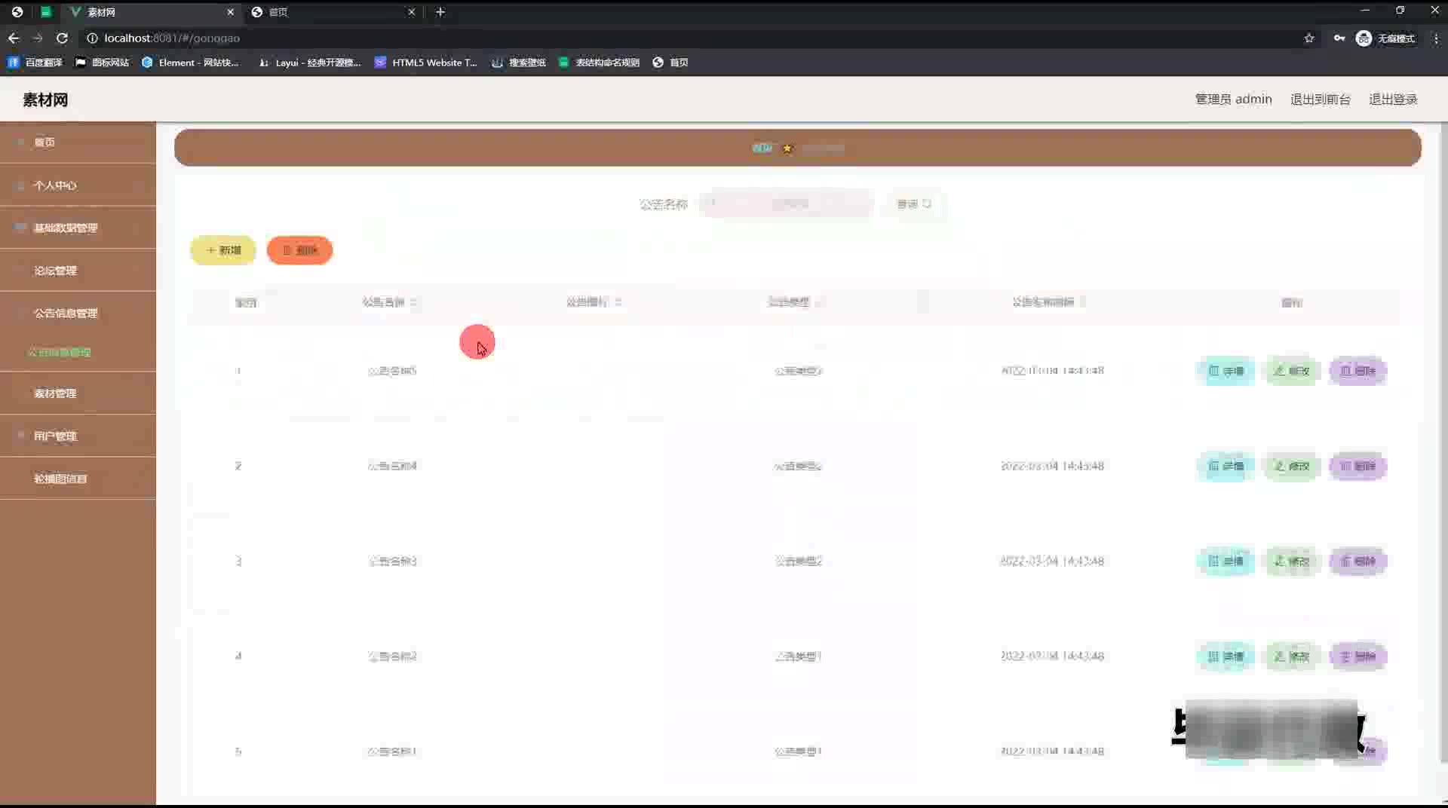Click the orange 删除 batch delete button
This screenshot has width=1448, height=808.
tap(299, 250)
